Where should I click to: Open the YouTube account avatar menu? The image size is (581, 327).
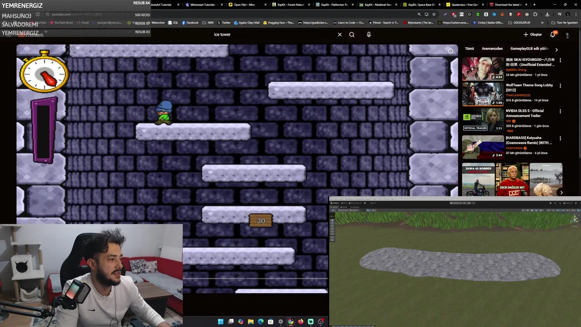(567, 35)
